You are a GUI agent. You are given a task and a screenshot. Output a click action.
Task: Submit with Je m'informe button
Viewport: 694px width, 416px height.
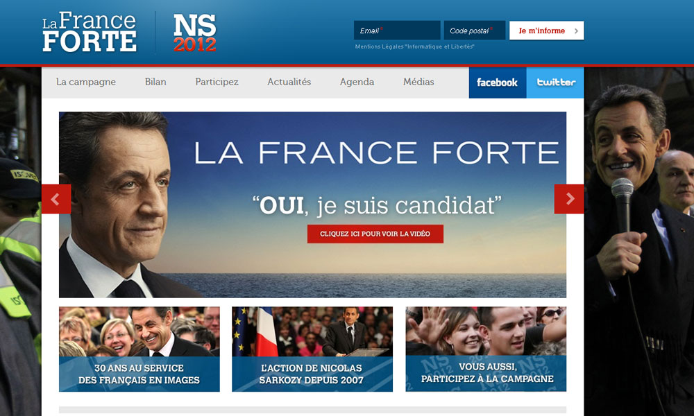pos(547,31)
